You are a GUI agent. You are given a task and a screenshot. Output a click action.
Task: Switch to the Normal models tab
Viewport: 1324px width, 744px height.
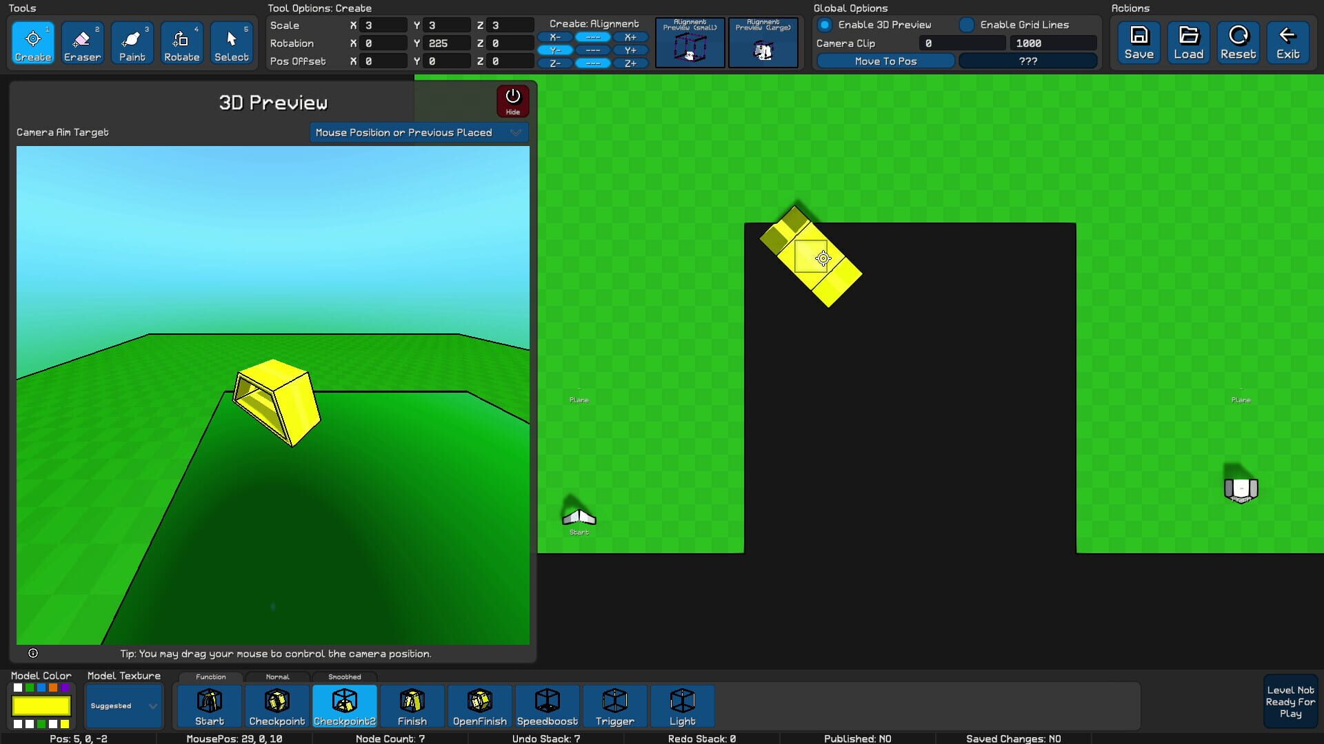point(277,676)
